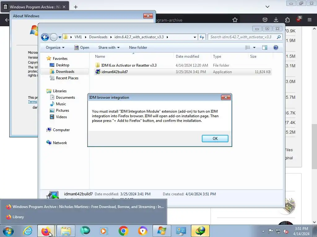This screenshot has height=237, width=317.
Task: Click the Internet Download Manager taskbar icon
Action: tap(200, 231)
